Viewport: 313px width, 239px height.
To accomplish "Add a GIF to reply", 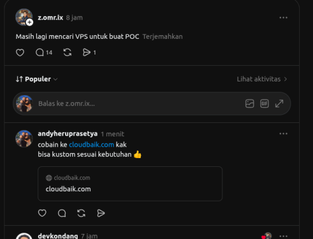I will 264,104.
